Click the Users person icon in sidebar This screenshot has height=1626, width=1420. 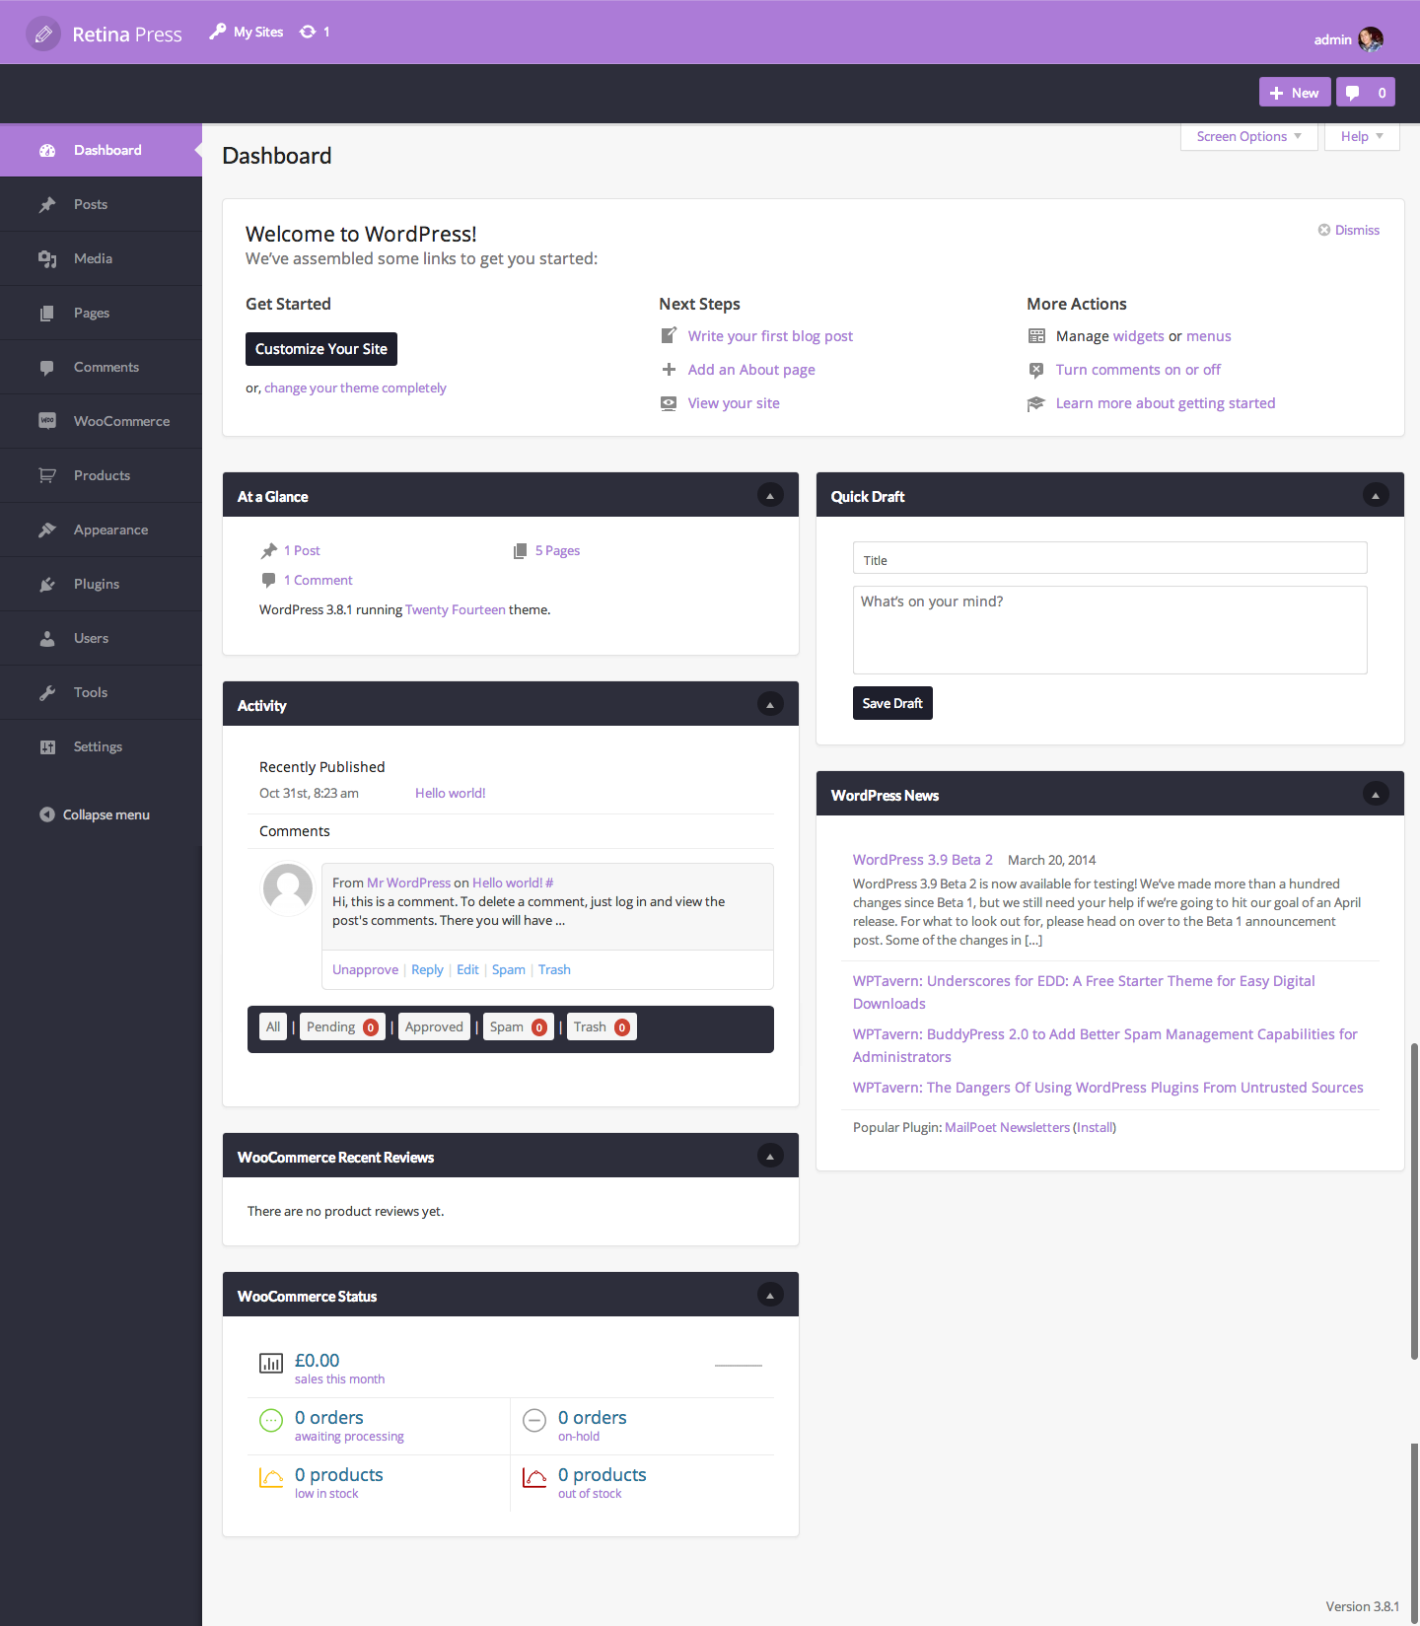pyautogui.click(x=47, y=638)
